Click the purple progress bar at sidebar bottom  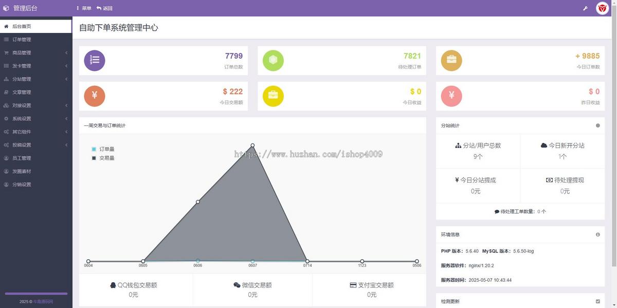coord(36,294)
